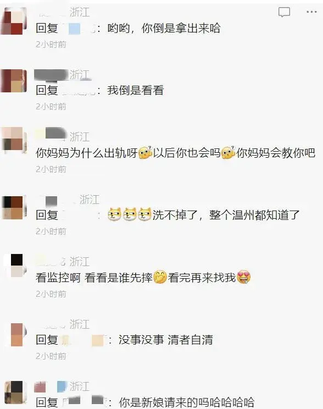This screenshot has width=323, height=409.
Task: Tap the comment reply bubble icon
Action: point(284,12)
